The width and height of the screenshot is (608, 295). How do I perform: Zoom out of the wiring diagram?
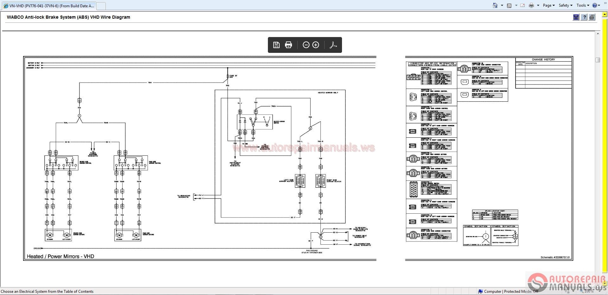[x=306, y=45]
